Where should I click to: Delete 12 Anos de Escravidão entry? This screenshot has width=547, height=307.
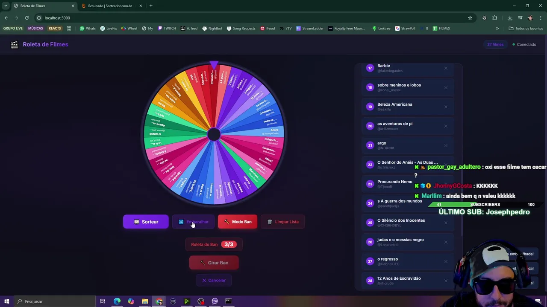[x=446, y=281]
